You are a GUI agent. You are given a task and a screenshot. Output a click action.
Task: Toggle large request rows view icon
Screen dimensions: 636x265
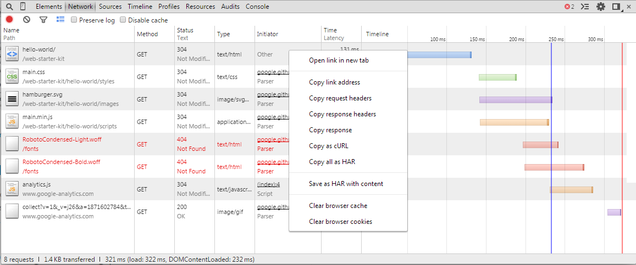coord(60,20)
